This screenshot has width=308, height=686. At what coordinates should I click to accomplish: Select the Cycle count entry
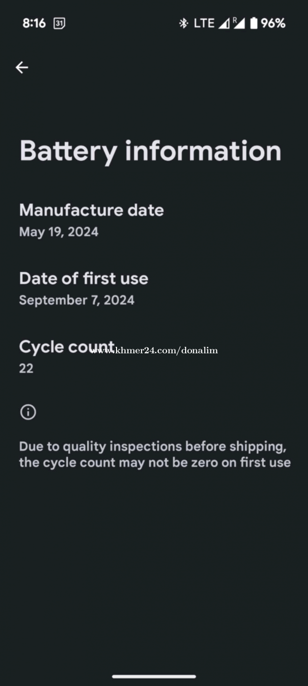coord(154,357)
